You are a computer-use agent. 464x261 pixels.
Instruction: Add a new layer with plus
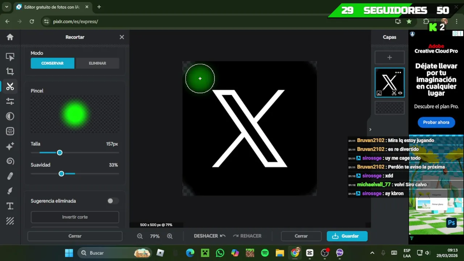(x=390, y=57)
